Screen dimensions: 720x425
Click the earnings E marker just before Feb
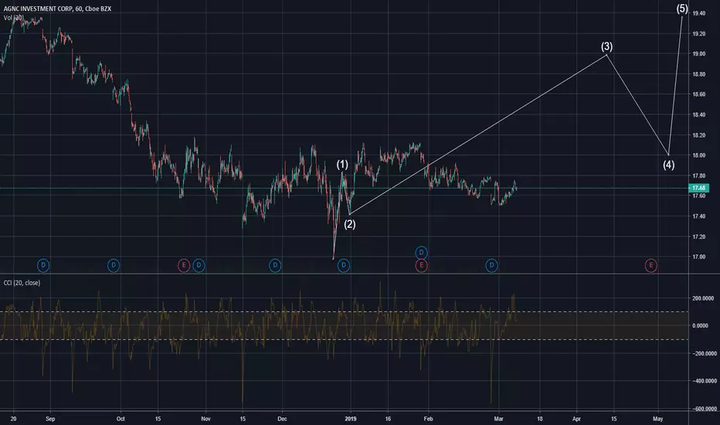click(x=421, y=265)
